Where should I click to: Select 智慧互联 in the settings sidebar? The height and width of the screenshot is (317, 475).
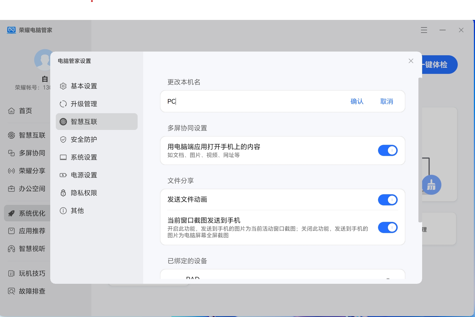pos(97,122)
